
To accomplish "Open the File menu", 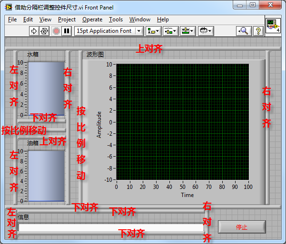I will click(x=12, y=19).
